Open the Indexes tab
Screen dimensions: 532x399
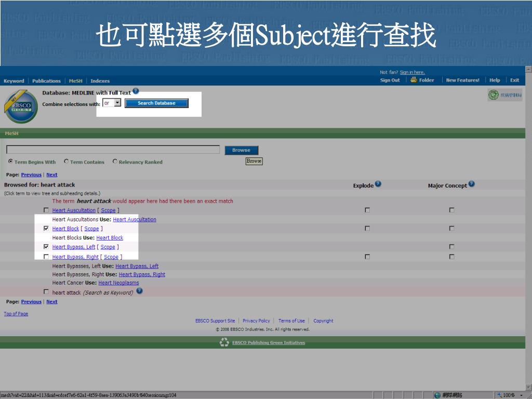[x=100, y=81]
